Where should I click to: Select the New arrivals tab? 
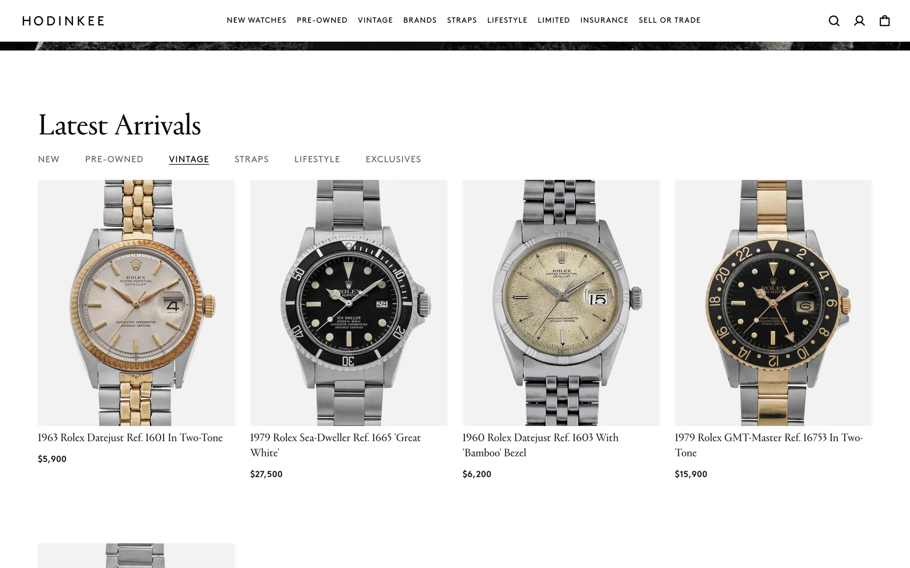point(49,160)
